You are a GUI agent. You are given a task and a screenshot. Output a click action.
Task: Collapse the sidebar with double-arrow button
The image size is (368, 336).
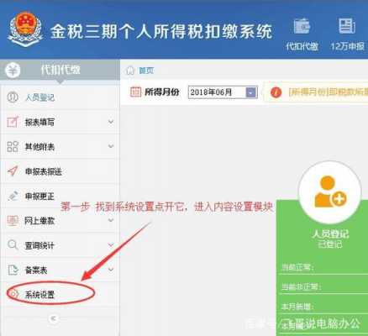click(x=53, y=318)
